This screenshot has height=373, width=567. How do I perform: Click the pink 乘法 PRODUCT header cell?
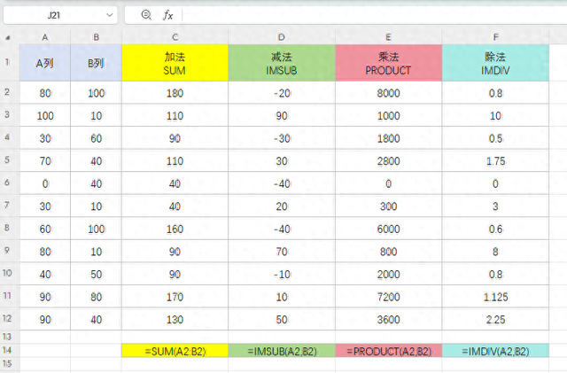point(388,63)
